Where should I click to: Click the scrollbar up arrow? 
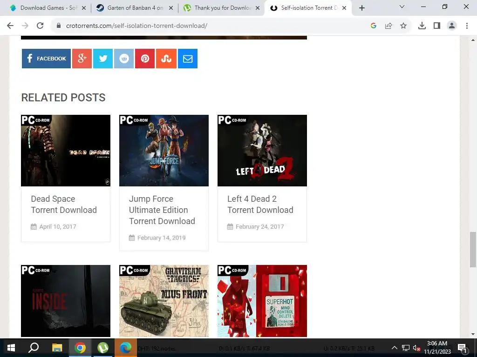(473, 40)
